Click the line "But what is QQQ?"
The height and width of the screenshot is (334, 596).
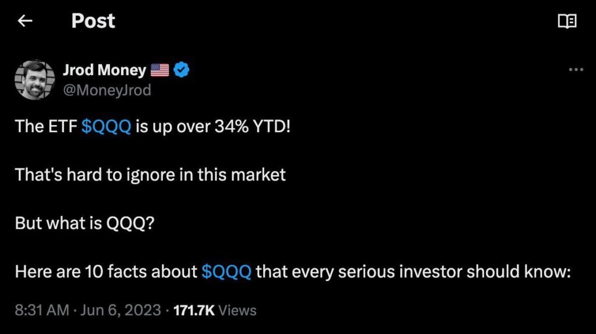(84, 223)
